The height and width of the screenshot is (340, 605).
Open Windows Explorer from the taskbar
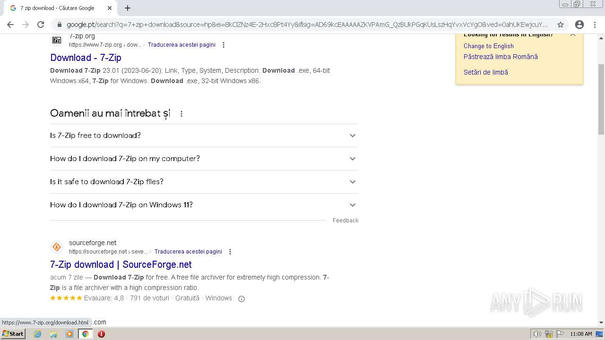click(x=53, y=334)
